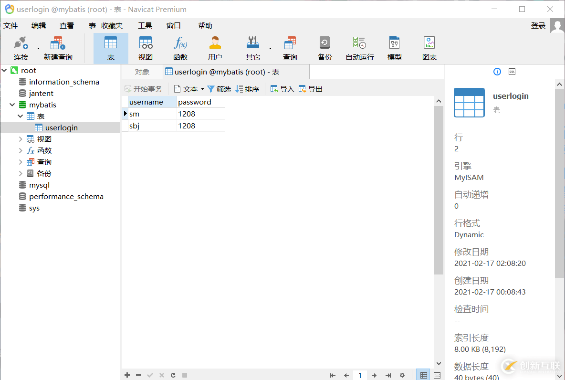Open the 图表 charts toolbar icon
This screenshot has height=380, width=565.
(429, 48)
